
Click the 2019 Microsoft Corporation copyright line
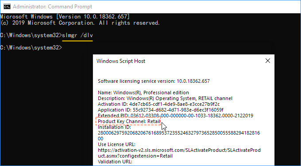80,23
